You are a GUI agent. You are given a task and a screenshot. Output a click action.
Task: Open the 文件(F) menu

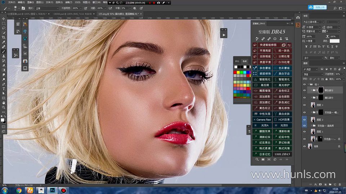pyautogui.click(x=12, y=3)
